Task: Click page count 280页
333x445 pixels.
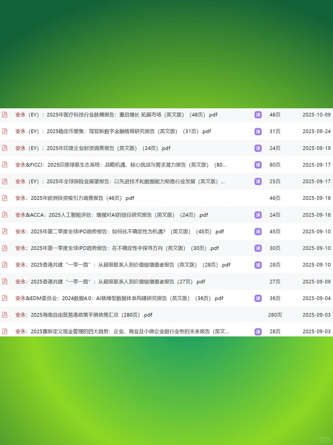Action: tap(275, 315)
